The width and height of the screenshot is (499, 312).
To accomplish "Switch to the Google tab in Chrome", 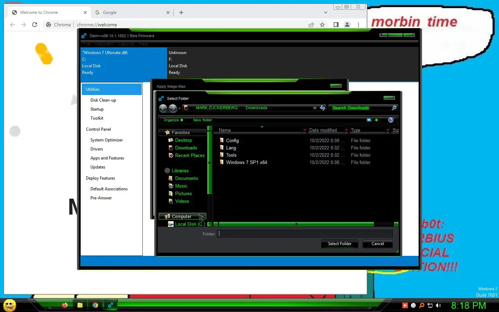I will click(x=132, y=12).
